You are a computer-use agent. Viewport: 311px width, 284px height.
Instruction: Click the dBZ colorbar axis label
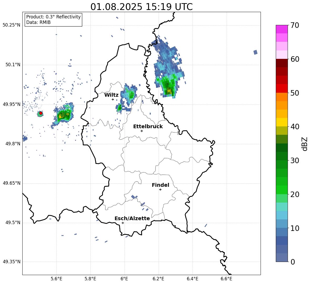[x=305, y=144]
